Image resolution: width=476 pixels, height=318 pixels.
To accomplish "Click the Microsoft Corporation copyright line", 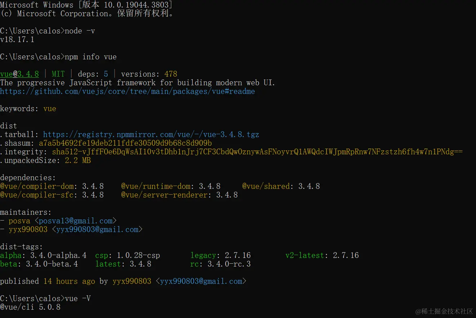I will pos(88,14).
